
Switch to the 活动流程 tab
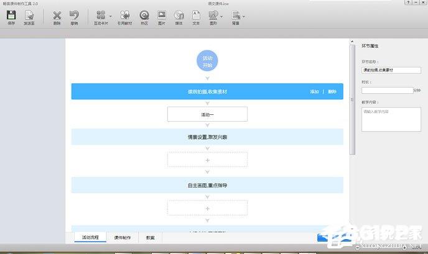tap(90, 237)
